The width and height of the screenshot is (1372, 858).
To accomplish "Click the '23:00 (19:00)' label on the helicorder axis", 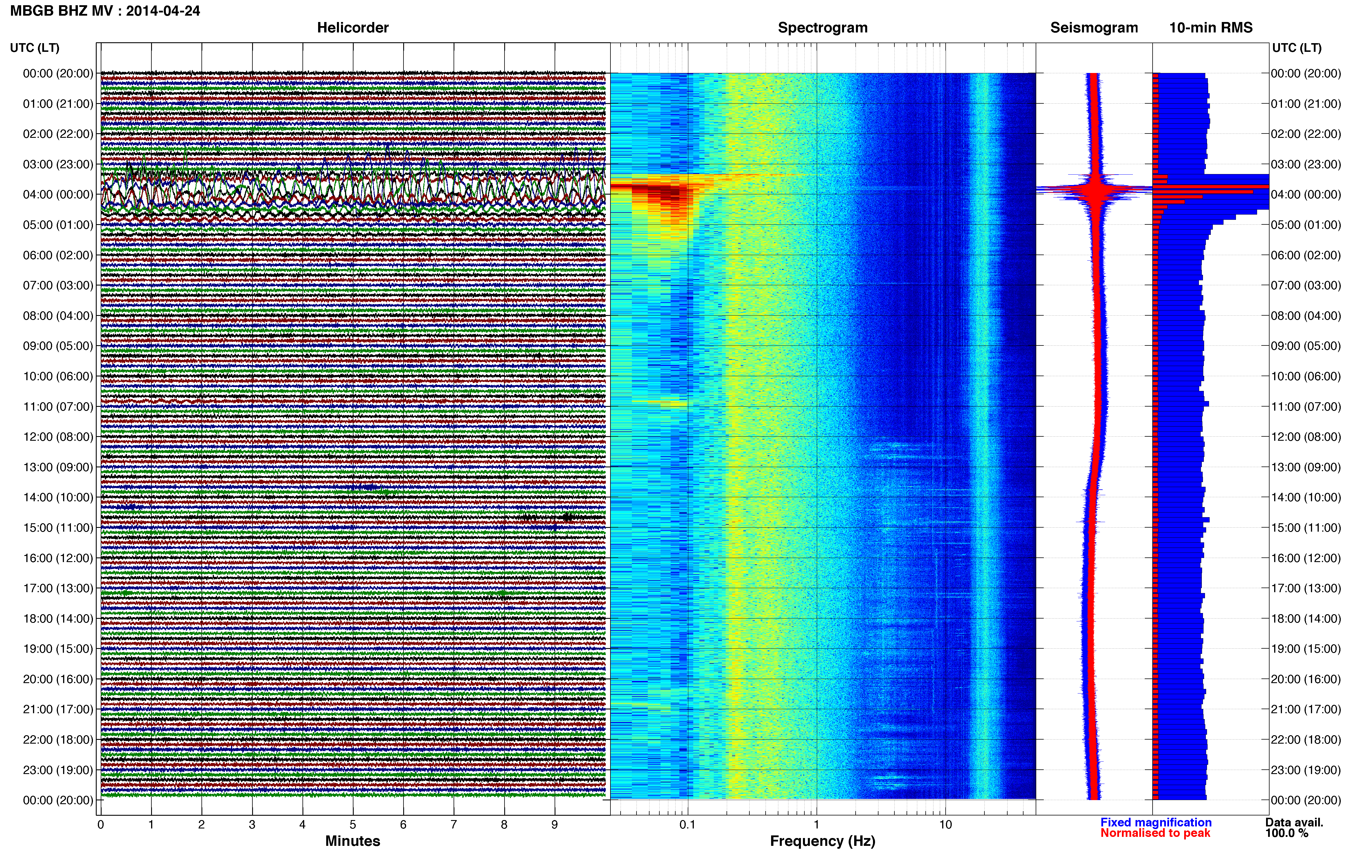I will pos(58,770).
